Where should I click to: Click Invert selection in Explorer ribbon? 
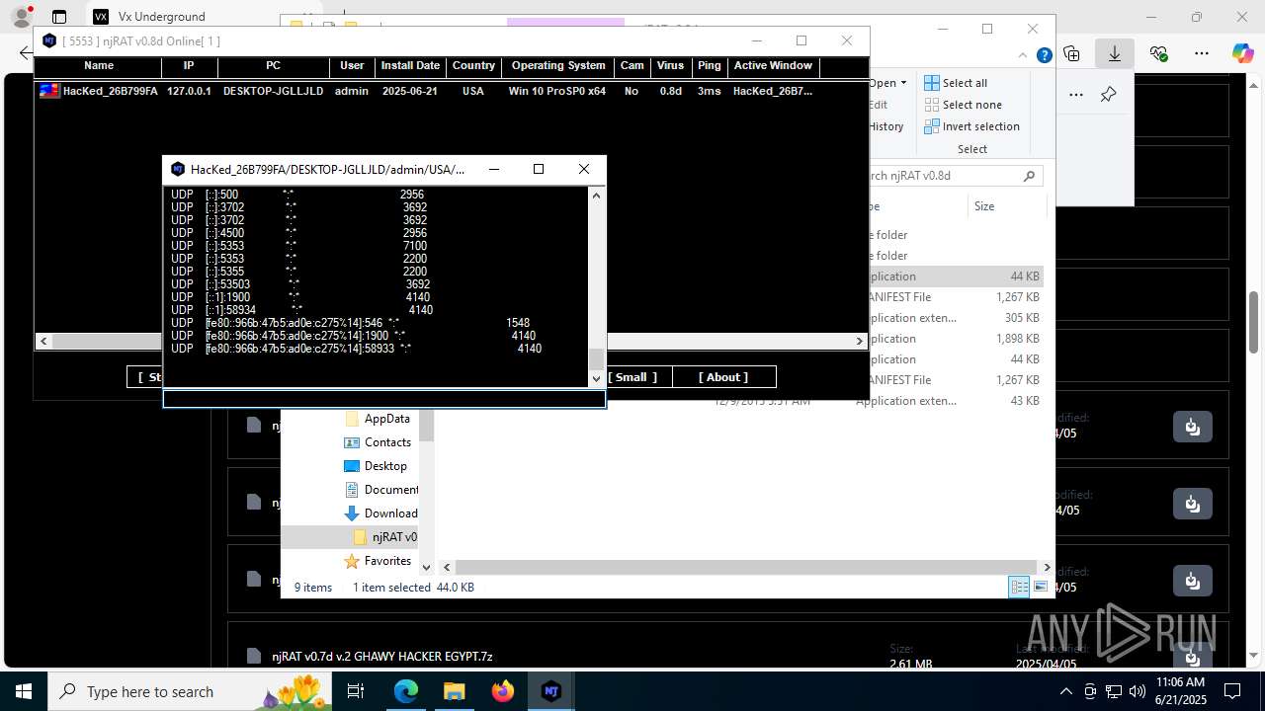coord(971,126)
